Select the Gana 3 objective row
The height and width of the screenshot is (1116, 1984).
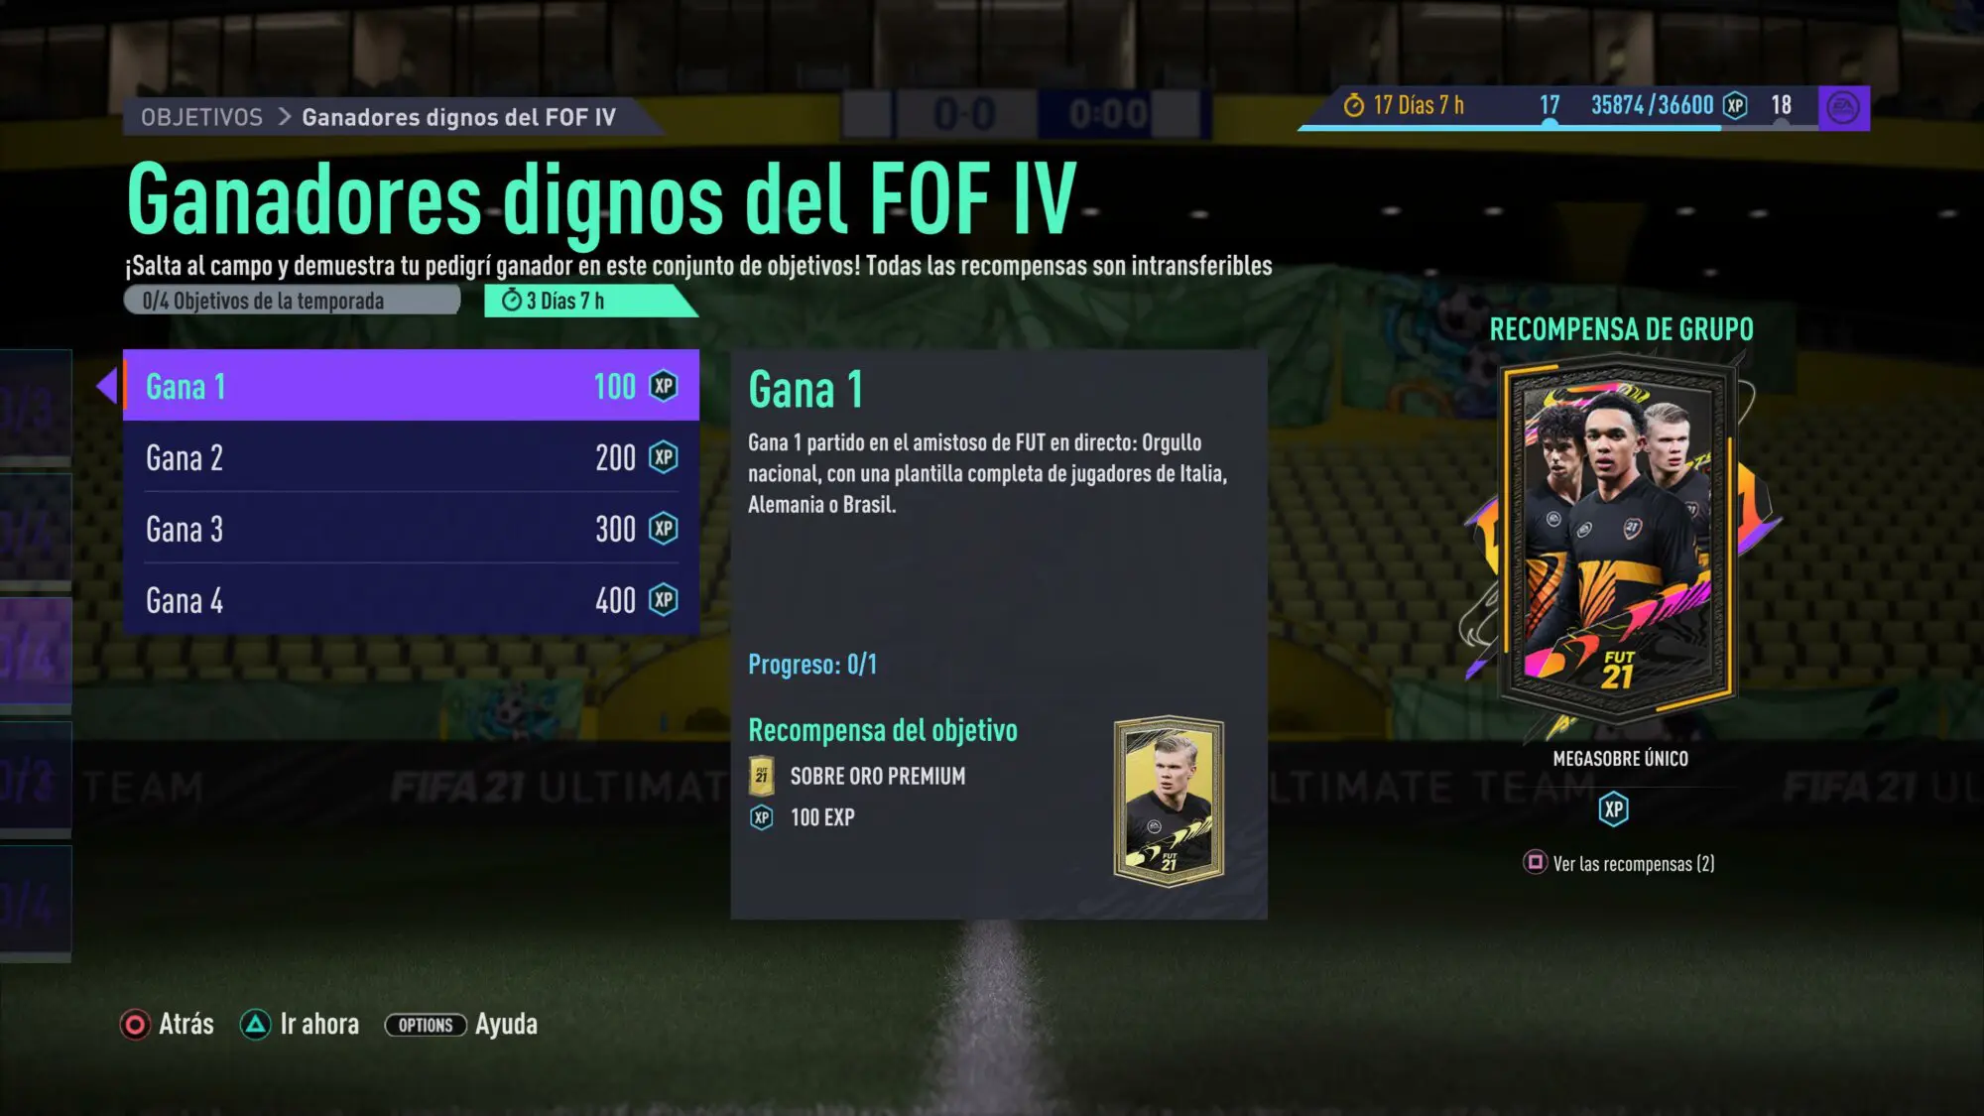[x=412, y=529]
